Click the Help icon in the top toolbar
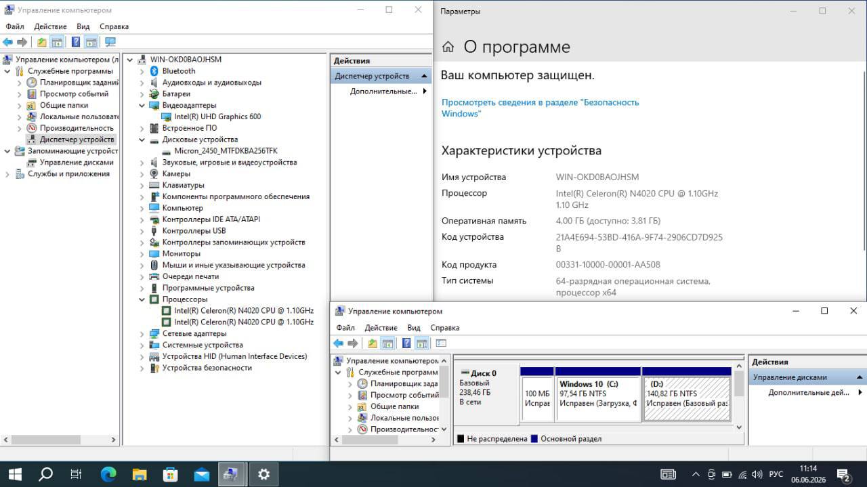This screenshot has width=867, height=487. [x=76, y=42]
